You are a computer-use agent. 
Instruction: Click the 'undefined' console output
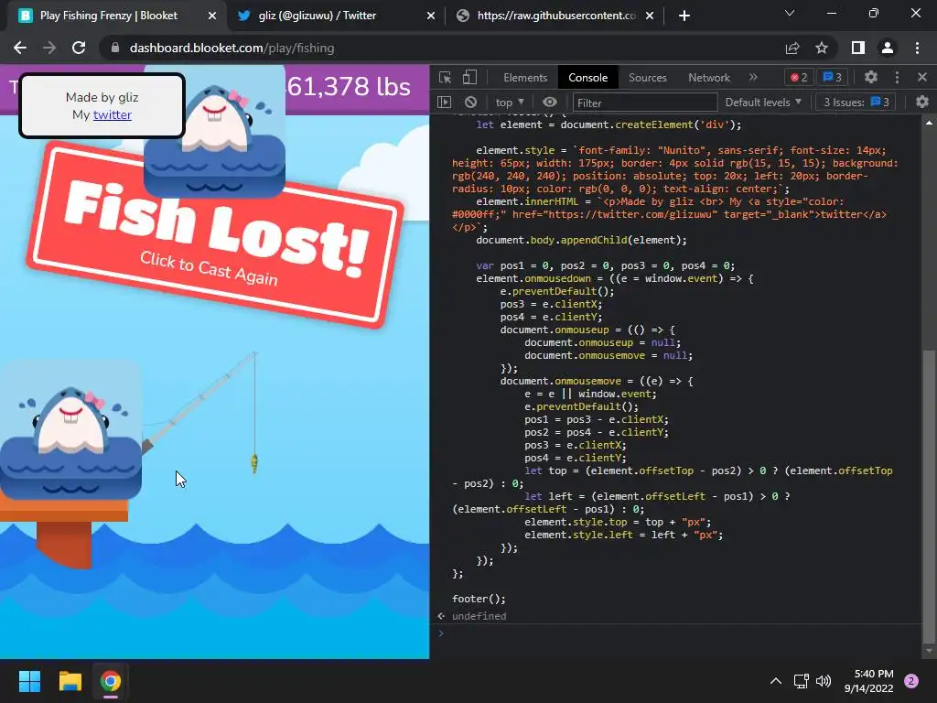tap(479, 616)
